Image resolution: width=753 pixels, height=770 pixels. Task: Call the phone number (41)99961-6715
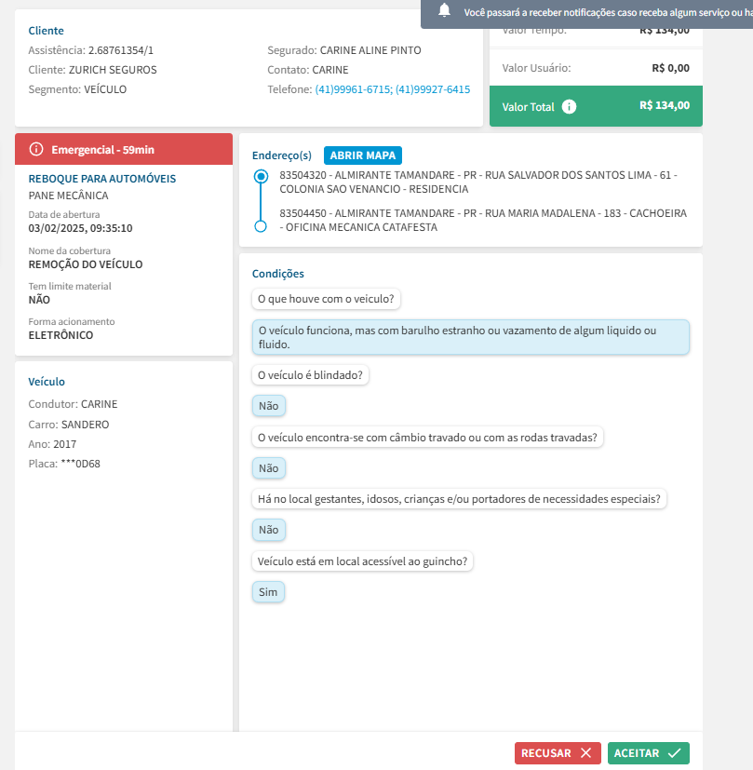(353, 89)
